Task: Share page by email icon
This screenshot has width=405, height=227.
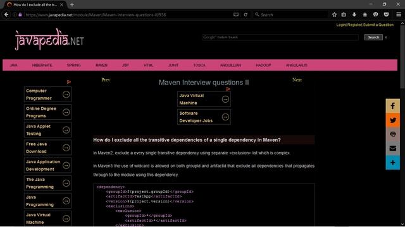Action: click(392, 148)
